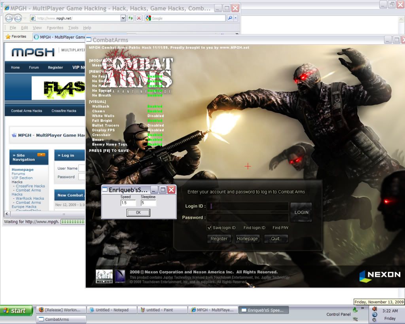
Task: Open the Tools menu in IE
Action: click(73, 28)
